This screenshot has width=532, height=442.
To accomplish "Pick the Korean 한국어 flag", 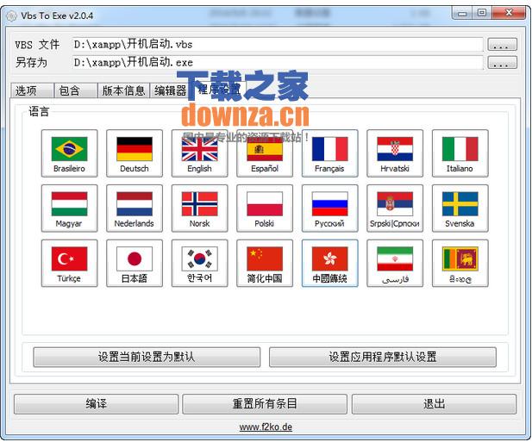I will point(199,264).
